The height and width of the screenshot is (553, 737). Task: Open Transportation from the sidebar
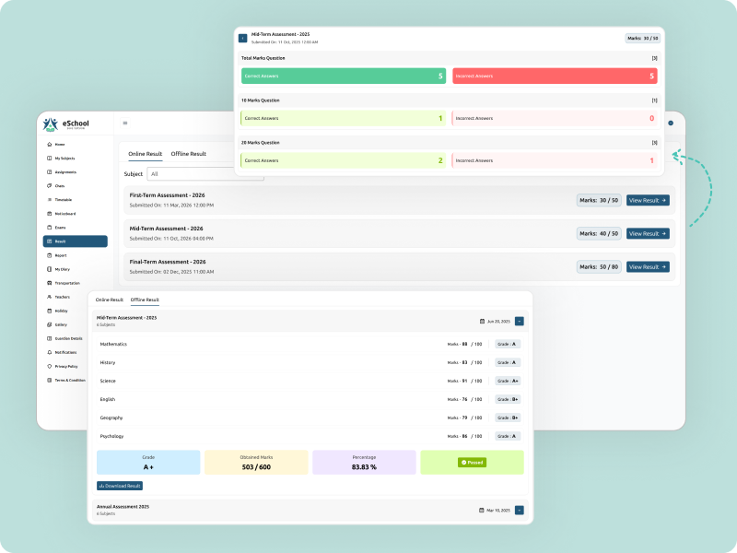66,283
